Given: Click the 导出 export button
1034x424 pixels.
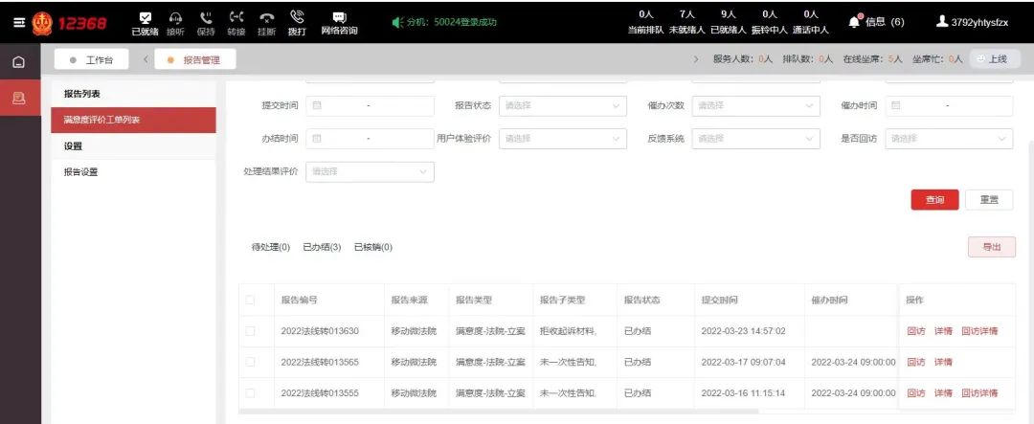Looking at the screenshot, I should (x=992, y=247).
